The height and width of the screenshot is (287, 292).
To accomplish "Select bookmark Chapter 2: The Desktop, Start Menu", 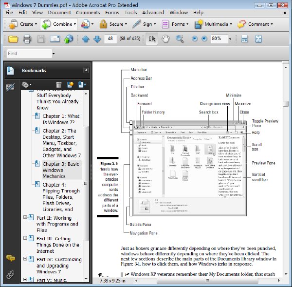I will pyautogui.click(x=62, y=143).
